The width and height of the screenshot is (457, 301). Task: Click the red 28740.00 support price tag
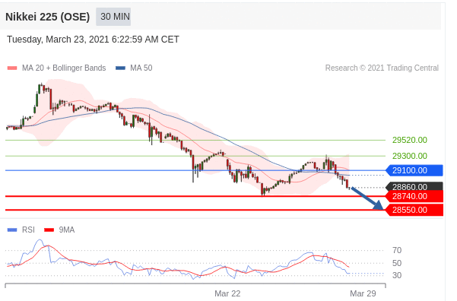[414, 196]
